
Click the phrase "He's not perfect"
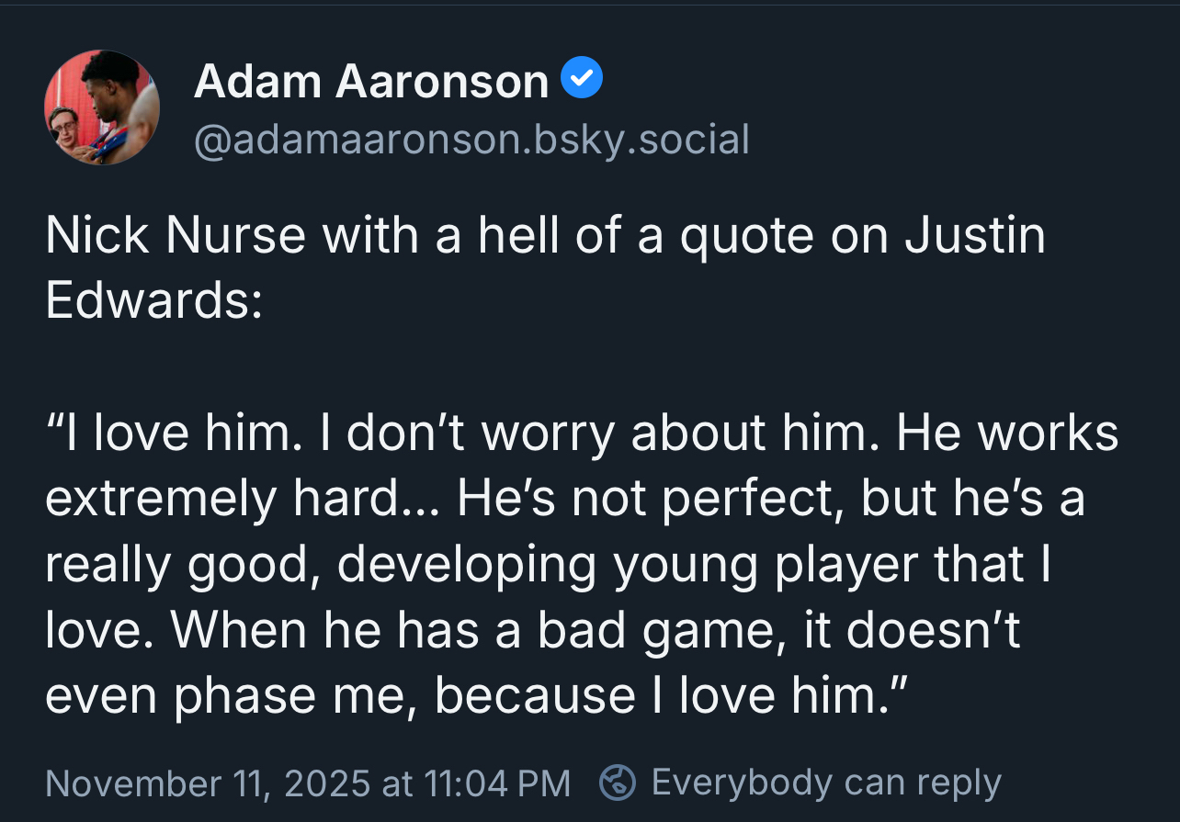(648, 499)
